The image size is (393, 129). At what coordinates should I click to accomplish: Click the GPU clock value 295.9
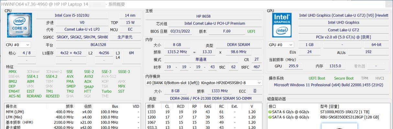pyautogui.click(x=293, y=66)
